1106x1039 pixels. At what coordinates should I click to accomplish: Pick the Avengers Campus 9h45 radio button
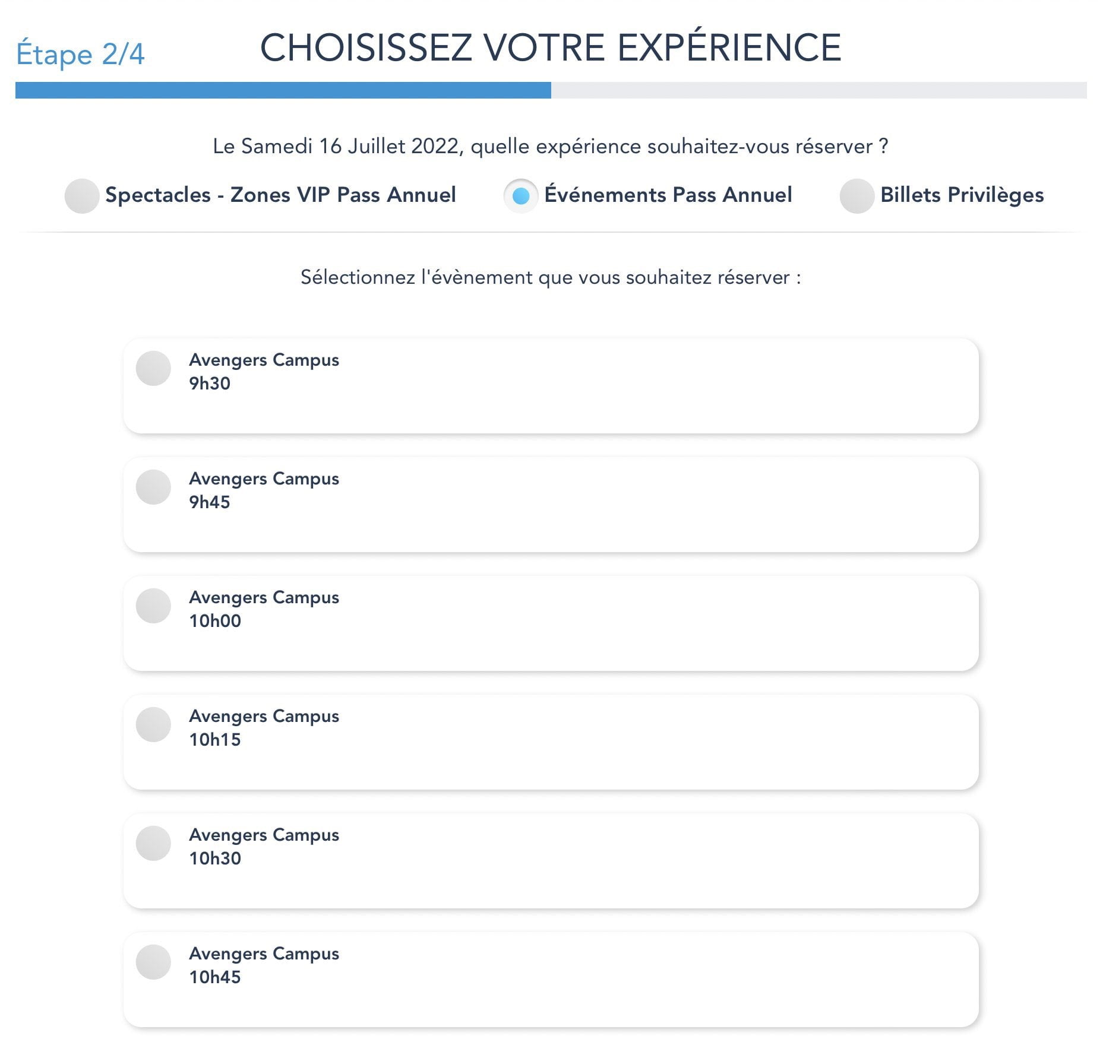(x=154, y=487)
